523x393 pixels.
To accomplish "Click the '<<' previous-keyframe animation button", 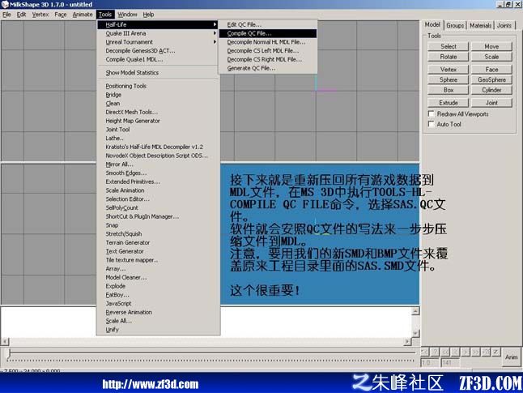I will (445, 352).
